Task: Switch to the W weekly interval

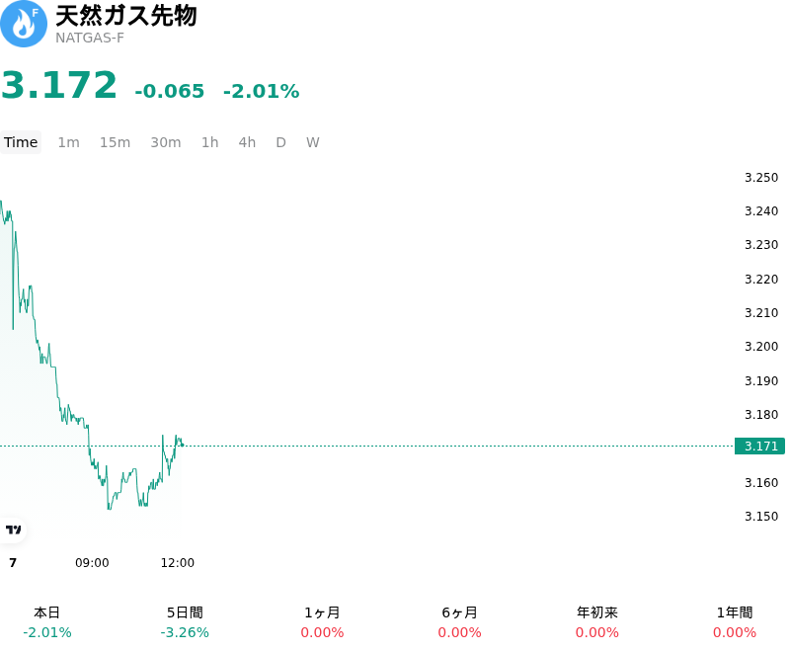Action: [313, 142]
